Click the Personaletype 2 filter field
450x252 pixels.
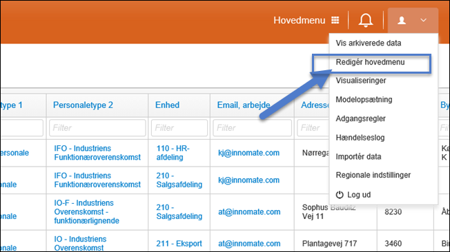tap(97, 127)
